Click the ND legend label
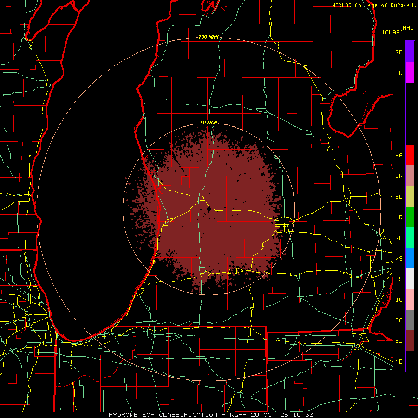This screenshot has width=418, height=418. pos(399,362)
